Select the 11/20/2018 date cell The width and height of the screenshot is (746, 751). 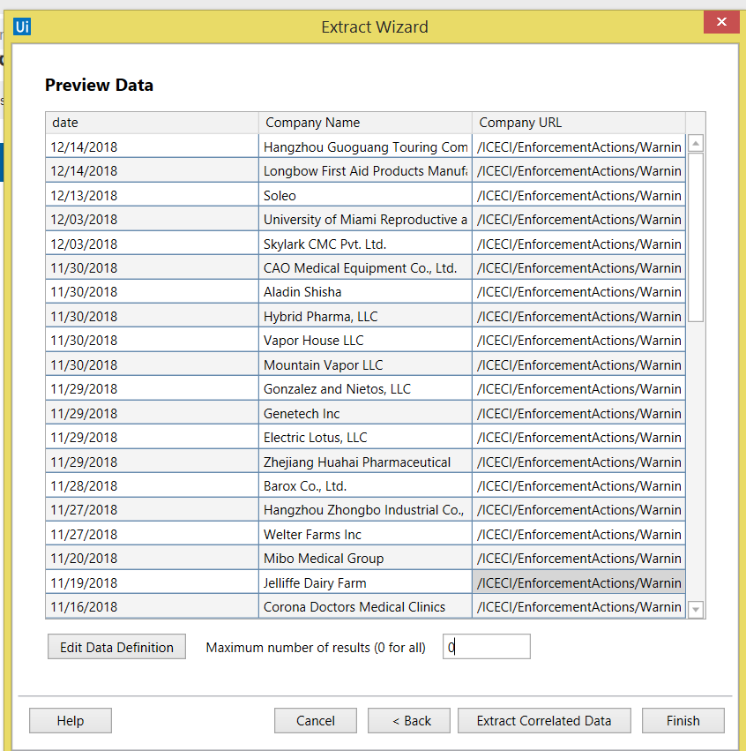[153, 558]
